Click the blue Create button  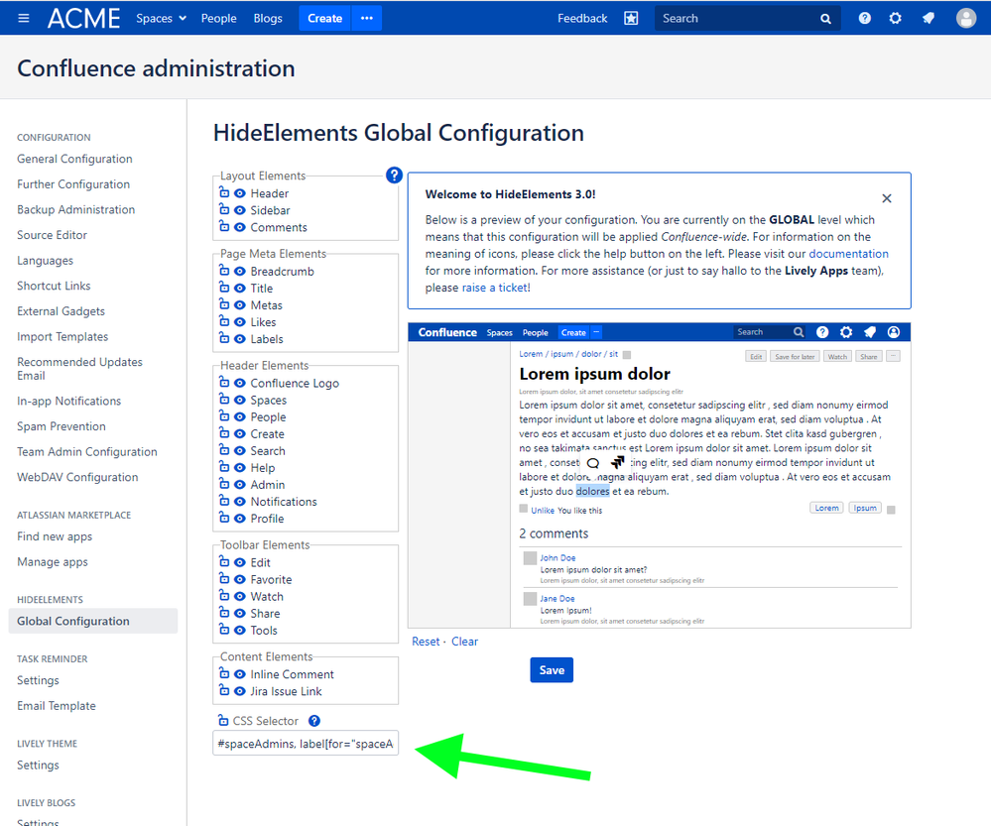pyautogui.click(x=324, y=18)
